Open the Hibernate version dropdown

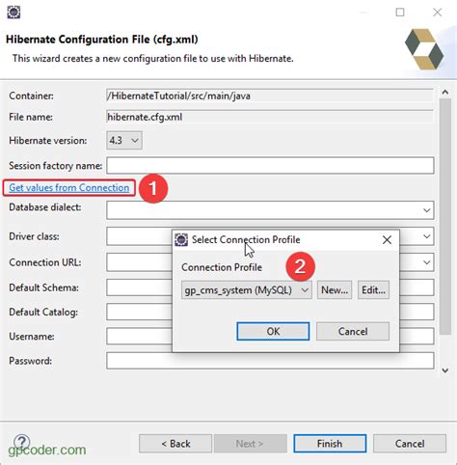pos(124,140)
